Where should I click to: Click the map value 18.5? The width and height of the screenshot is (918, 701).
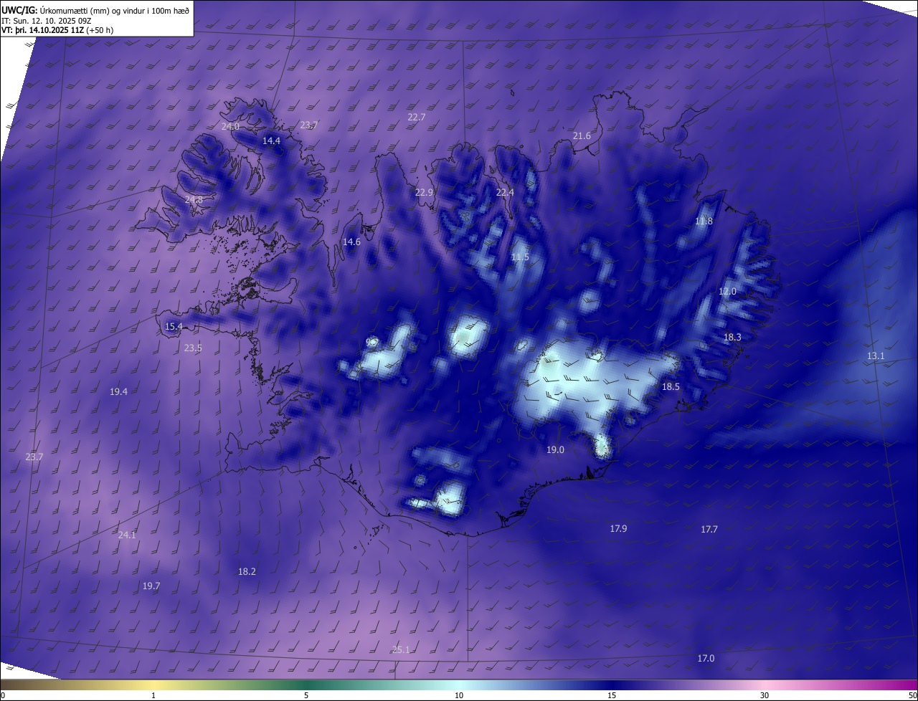(671, 387)
